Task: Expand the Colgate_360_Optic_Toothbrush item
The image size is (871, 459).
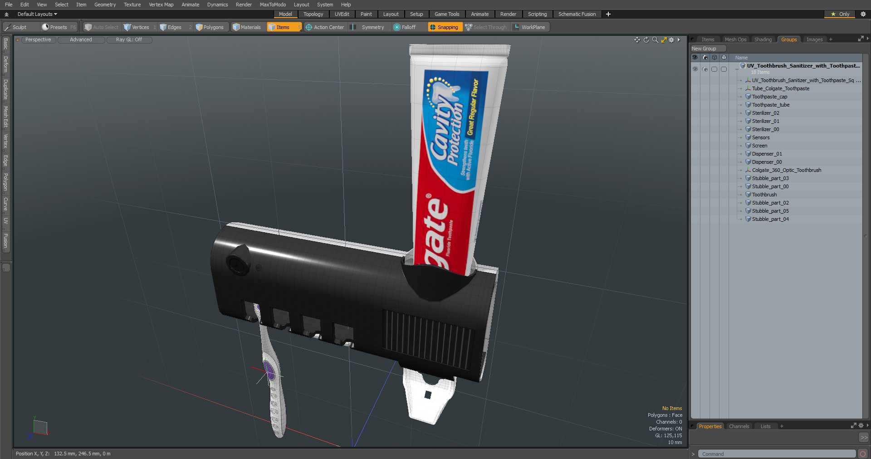Action: (x=741, y=170)
